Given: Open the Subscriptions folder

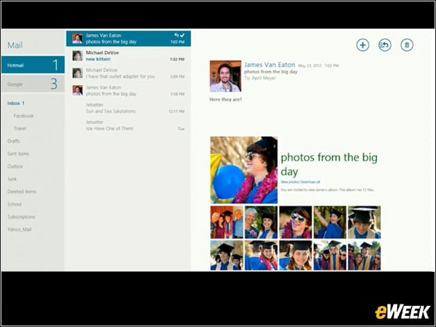Looking at the screenshot, I should pyautogui.click(x=21, y=217).
